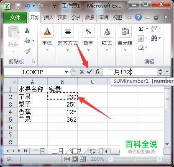Click the Insert Worksheet tab icon
174x167 pixels.
pyautogui.click(x=92, y=151)
